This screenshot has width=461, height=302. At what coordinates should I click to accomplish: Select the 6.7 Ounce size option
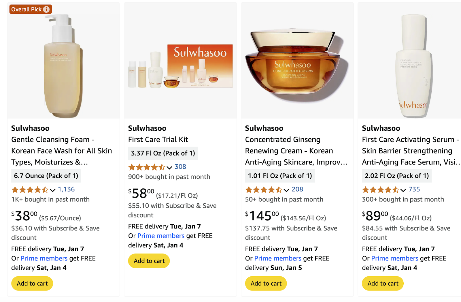click(46, 176)
